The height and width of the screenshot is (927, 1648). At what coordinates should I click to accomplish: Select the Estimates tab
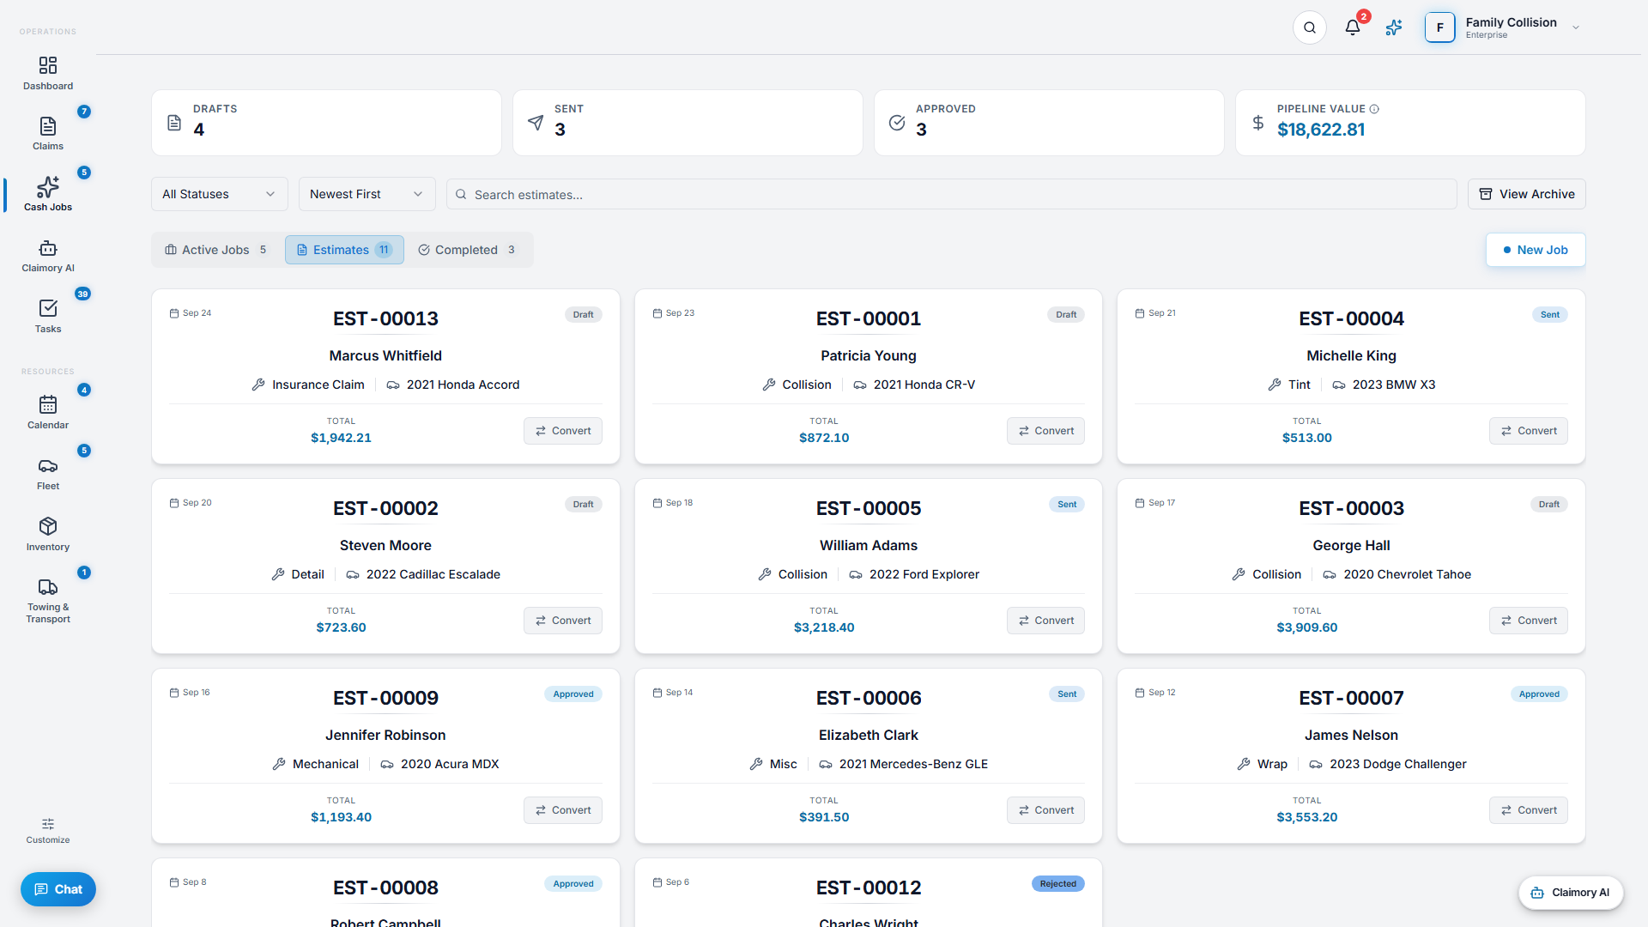pos(344,250)
